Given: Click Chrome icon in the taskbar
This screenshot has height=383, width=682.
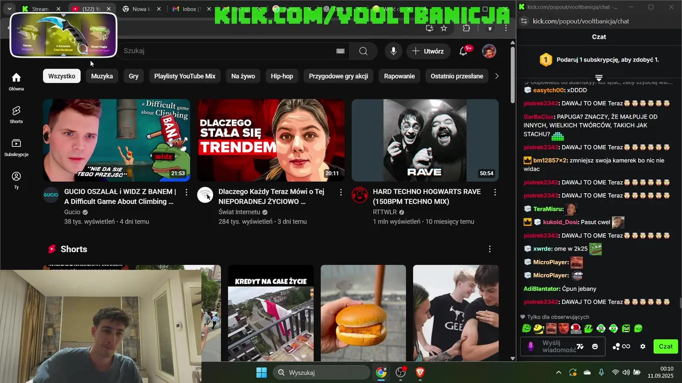Looking at the screenshot, I should (x=381, y=372).
